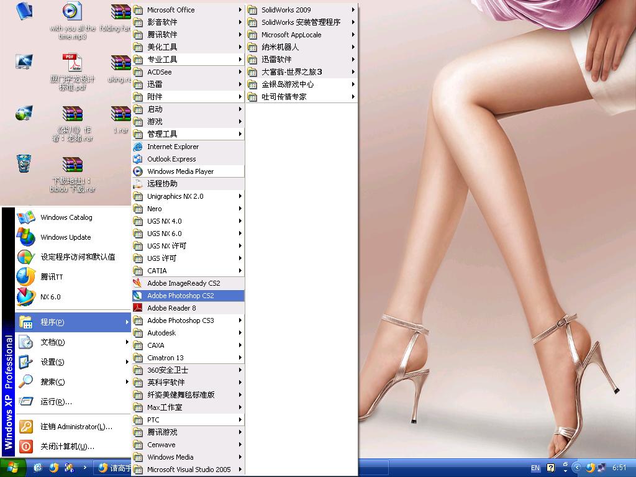Start Windows Media Player
The image size is (636, 477).
click(188, 171)
